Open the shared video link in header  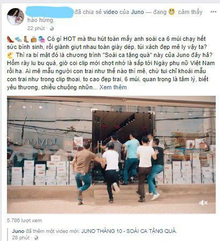pyautogui.click(x=111, y=12)
